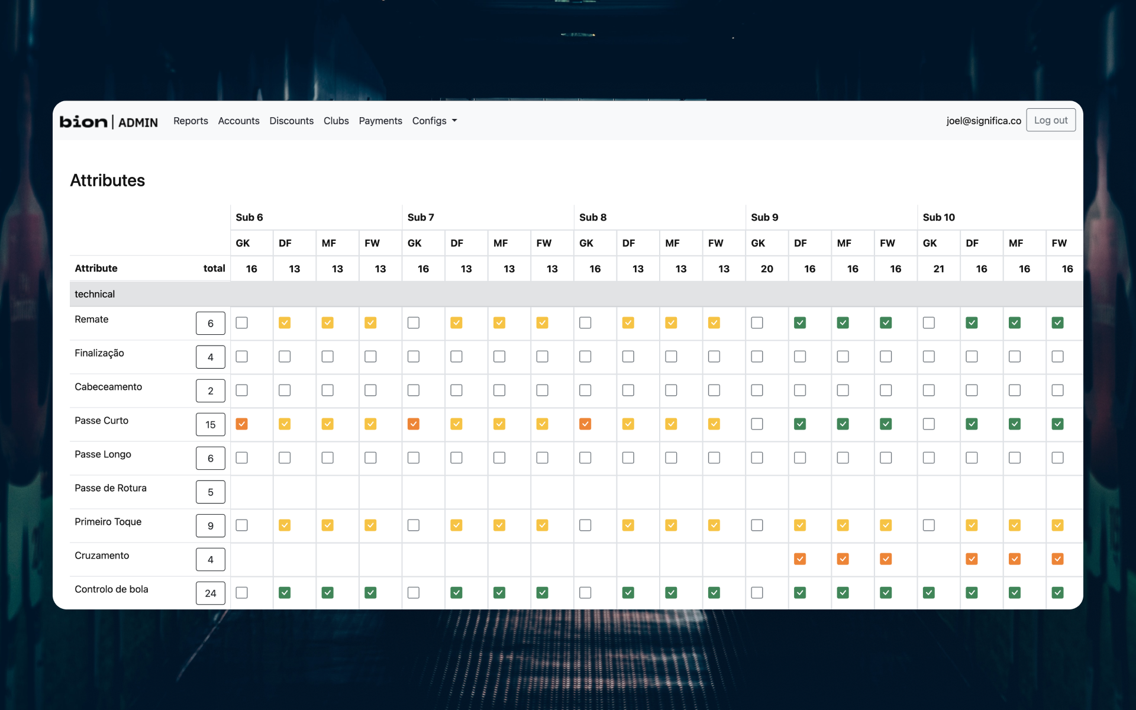Open the Configs dropdown menu
Viewport: 1136px width, 710px height.
(435, 121)
